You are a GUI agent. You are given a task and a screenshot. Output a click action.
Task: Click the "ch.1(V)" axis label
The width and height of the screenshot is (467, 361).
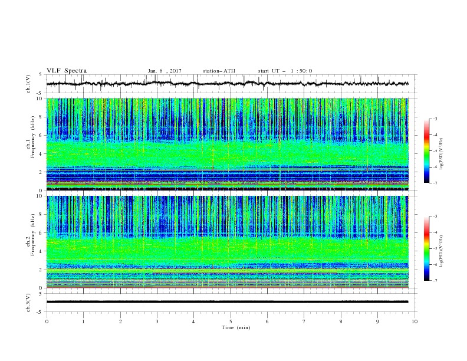tap(28, 84)
